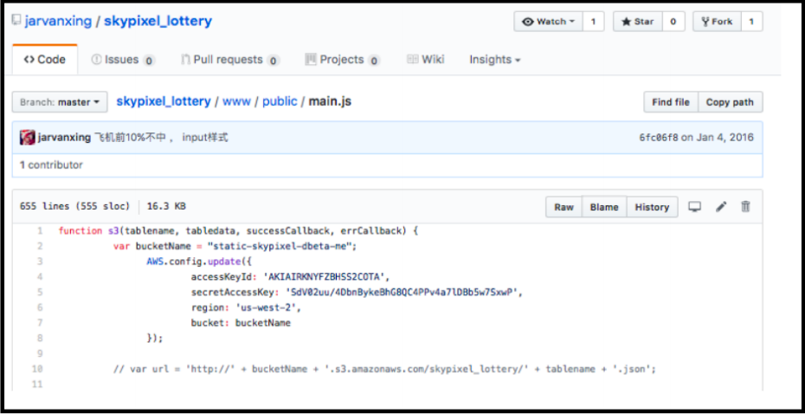Click the Raw button
The height and width of the screenshot is (414, 805).
click(563, 207)
